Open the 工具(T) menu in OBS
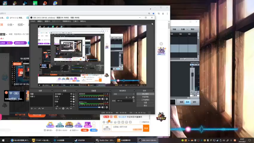 (76, 21)
